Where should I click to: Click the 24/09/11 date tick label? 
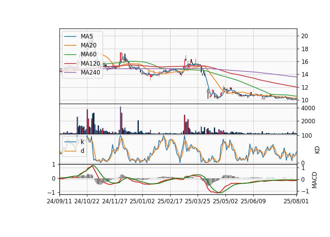tap(59, 202)
